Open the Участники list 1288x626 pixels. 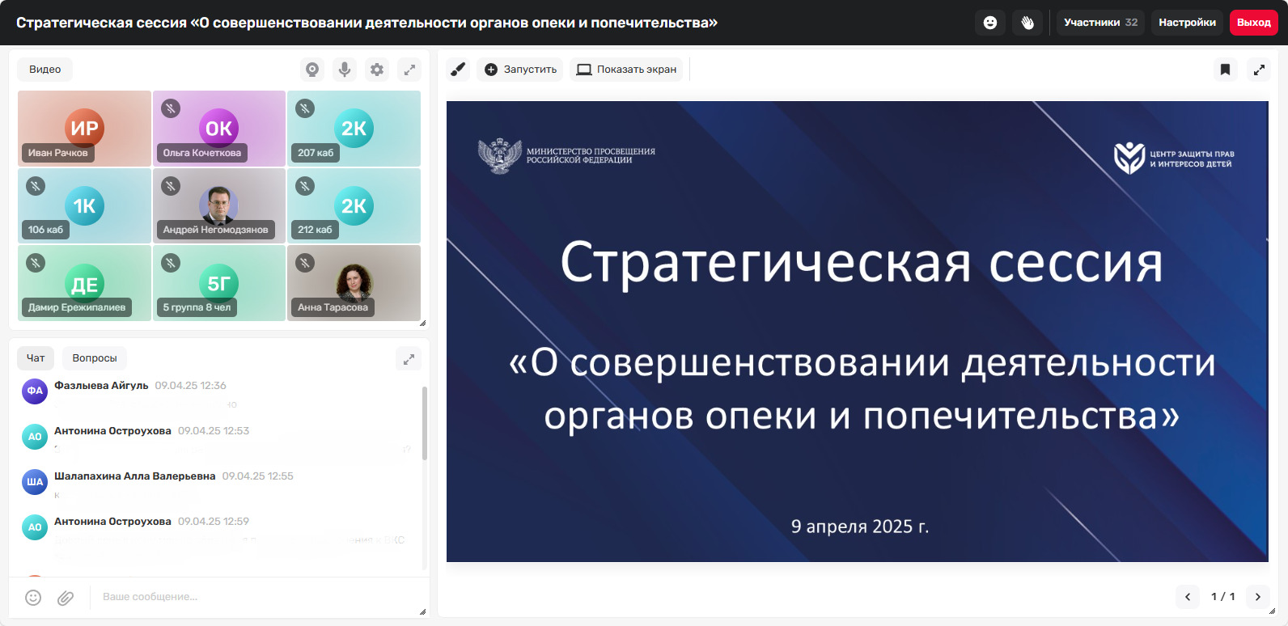(1100, 23)
